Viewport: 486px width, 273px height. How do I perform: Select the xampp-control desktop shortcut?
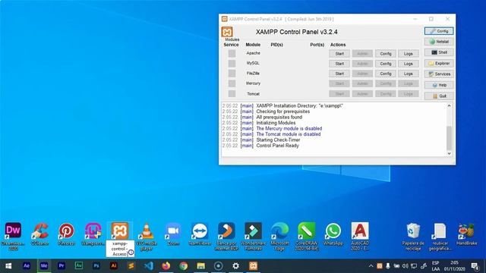pyautogui.click(x=120, y=239)
